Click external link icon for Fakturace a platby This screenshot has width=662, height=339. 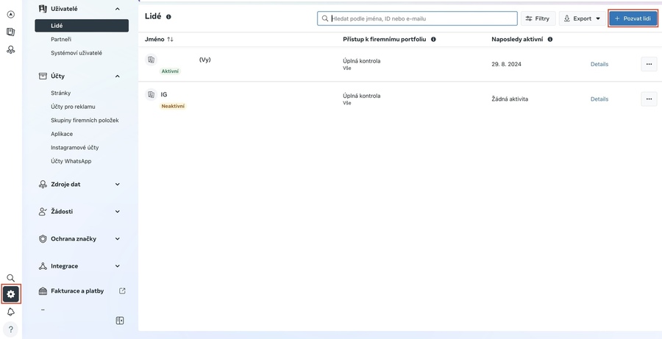click(x=122, y=290)
